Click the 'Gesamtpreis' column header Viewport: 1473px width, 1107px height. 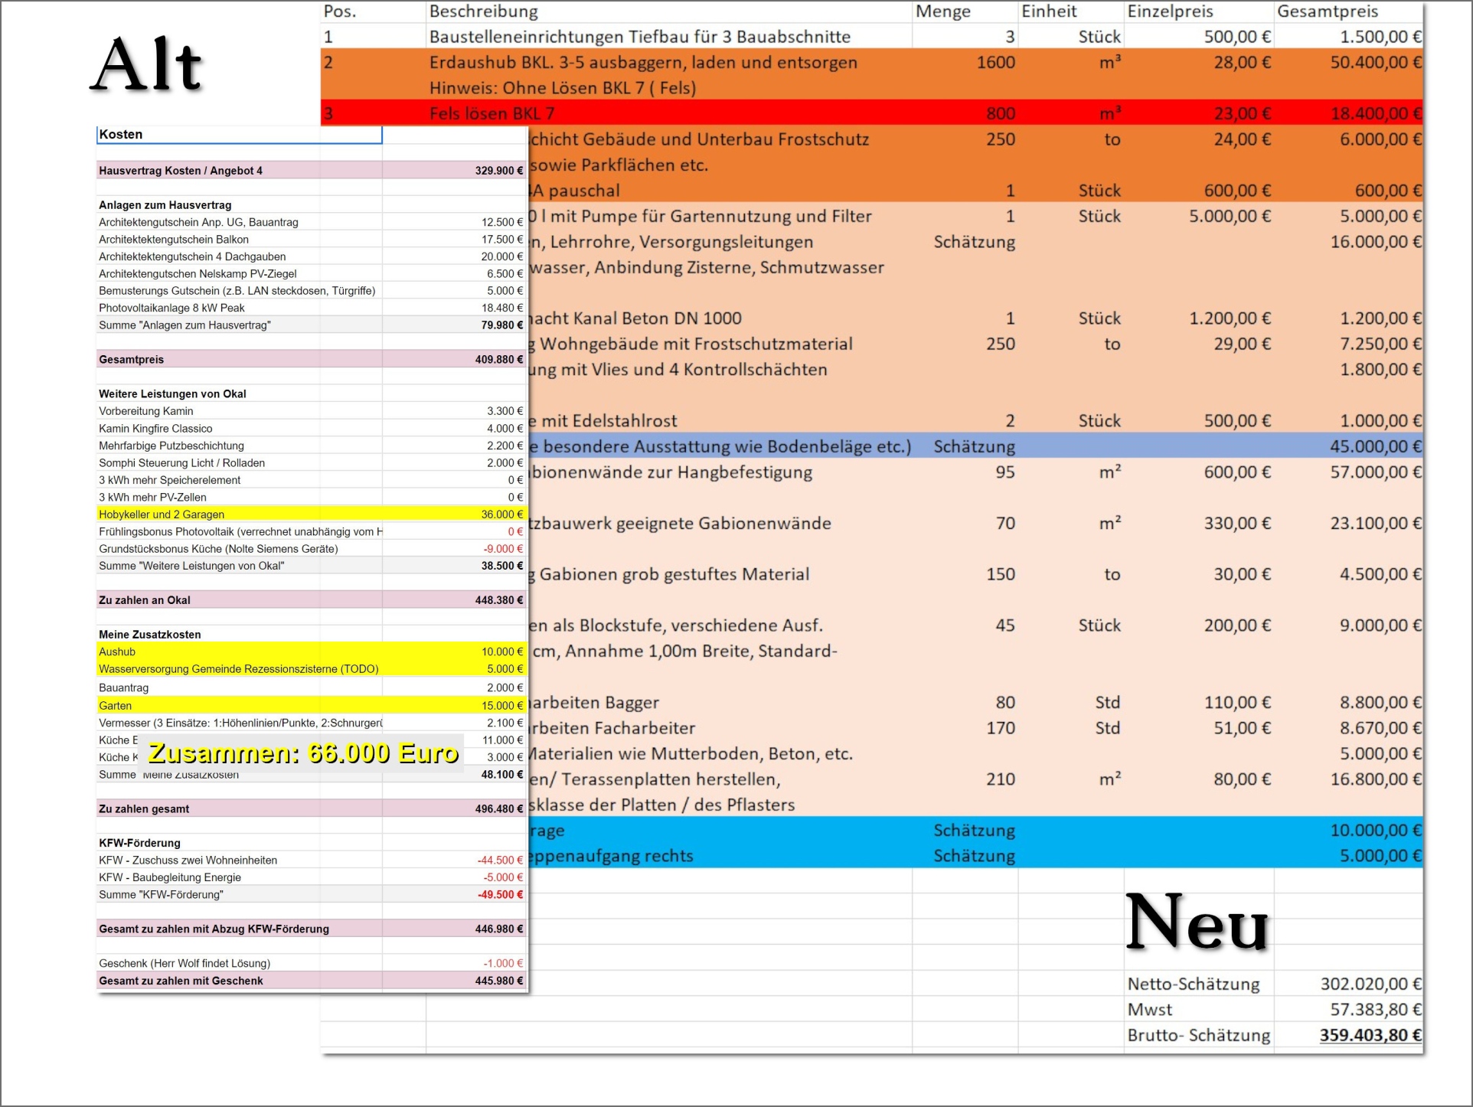tap(1328, 11)
